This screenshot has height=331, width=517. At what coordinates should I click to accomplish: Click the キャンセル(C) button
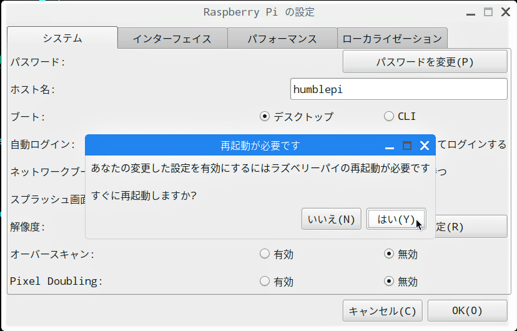pyautogui.click(x=383, y=310)
